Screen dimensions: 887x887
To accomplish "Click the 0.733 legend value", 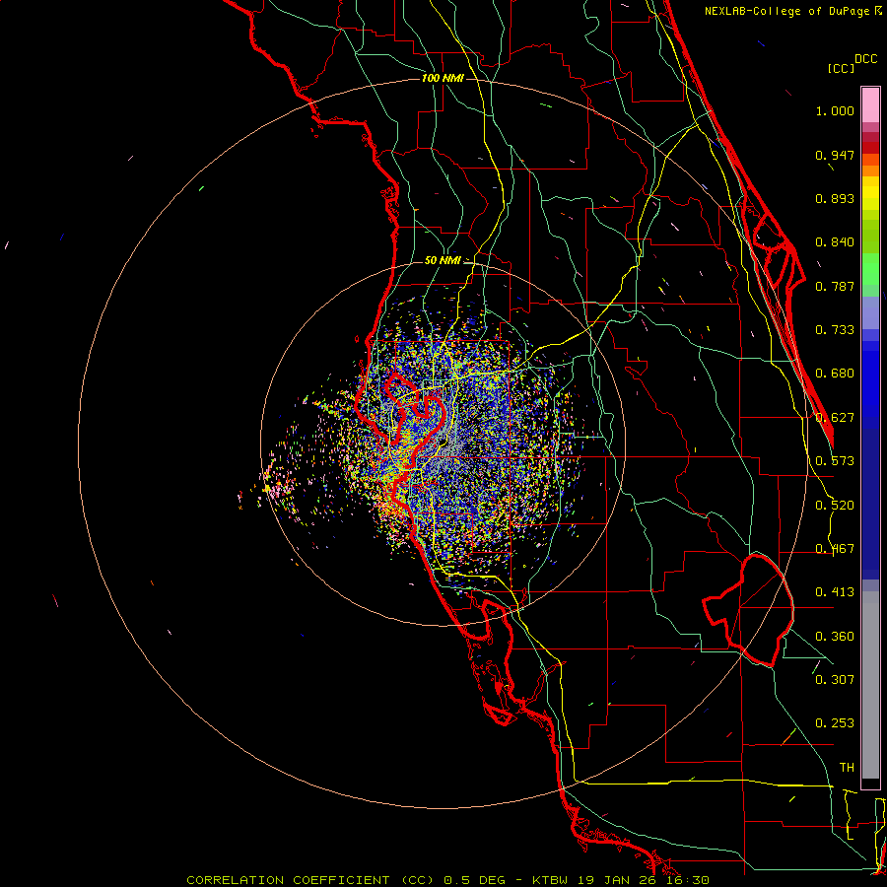I will (x=835, y=330).
